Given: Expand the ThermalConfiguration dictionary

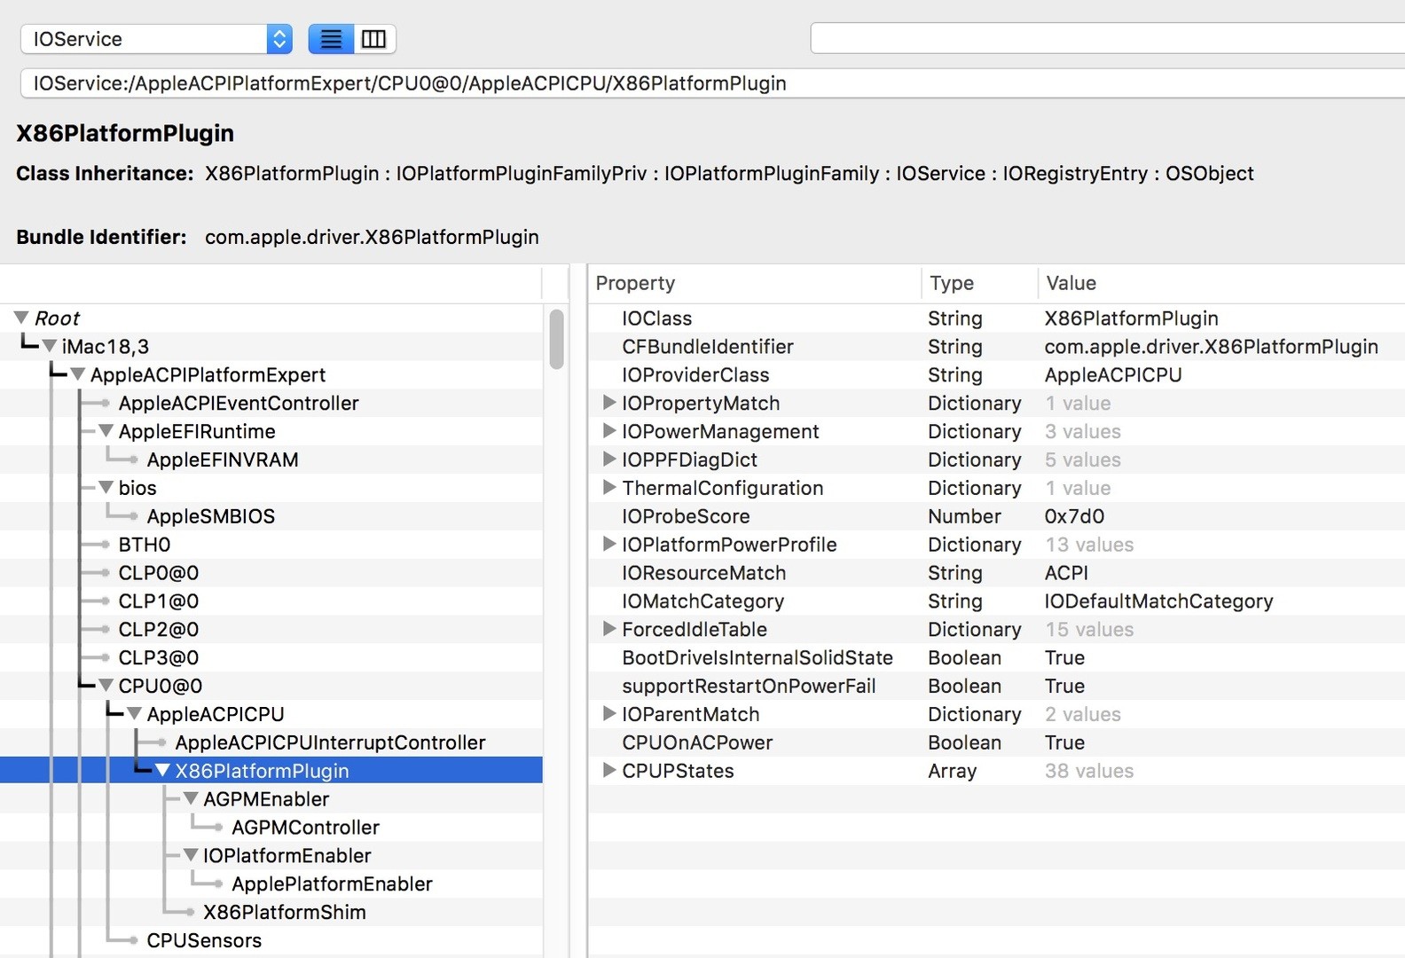Looking at the screenshot, I should tap(609, 488).
